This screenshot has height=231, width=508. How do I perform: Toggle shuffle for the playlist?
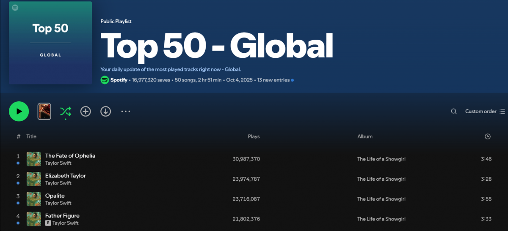click(x=65, y=111)
